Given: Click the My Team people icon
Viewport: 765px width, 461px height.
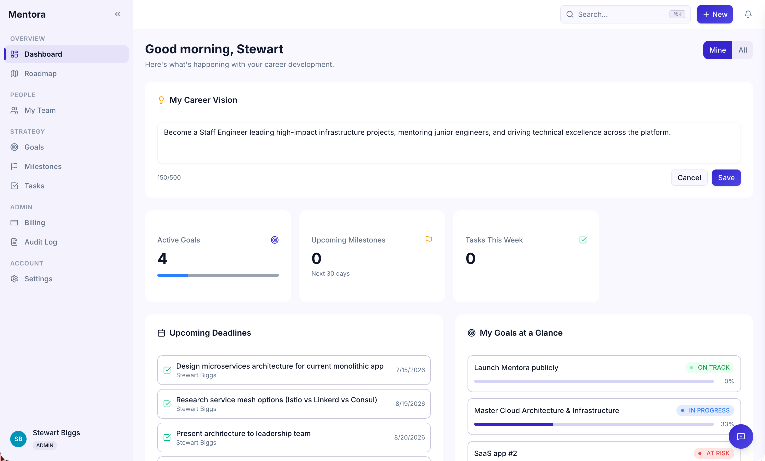Looking at the screenshot, I should (x=14, y=110).
